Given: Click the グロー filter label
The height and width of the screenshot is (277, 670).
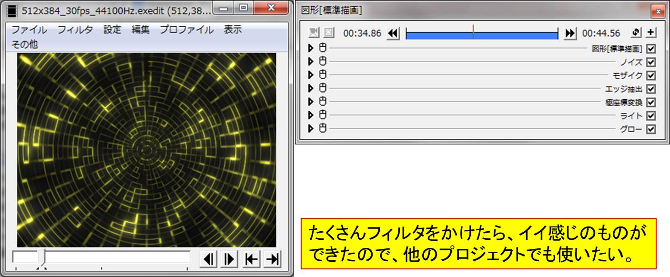Looking at the screenshot, I should [631, 129].
